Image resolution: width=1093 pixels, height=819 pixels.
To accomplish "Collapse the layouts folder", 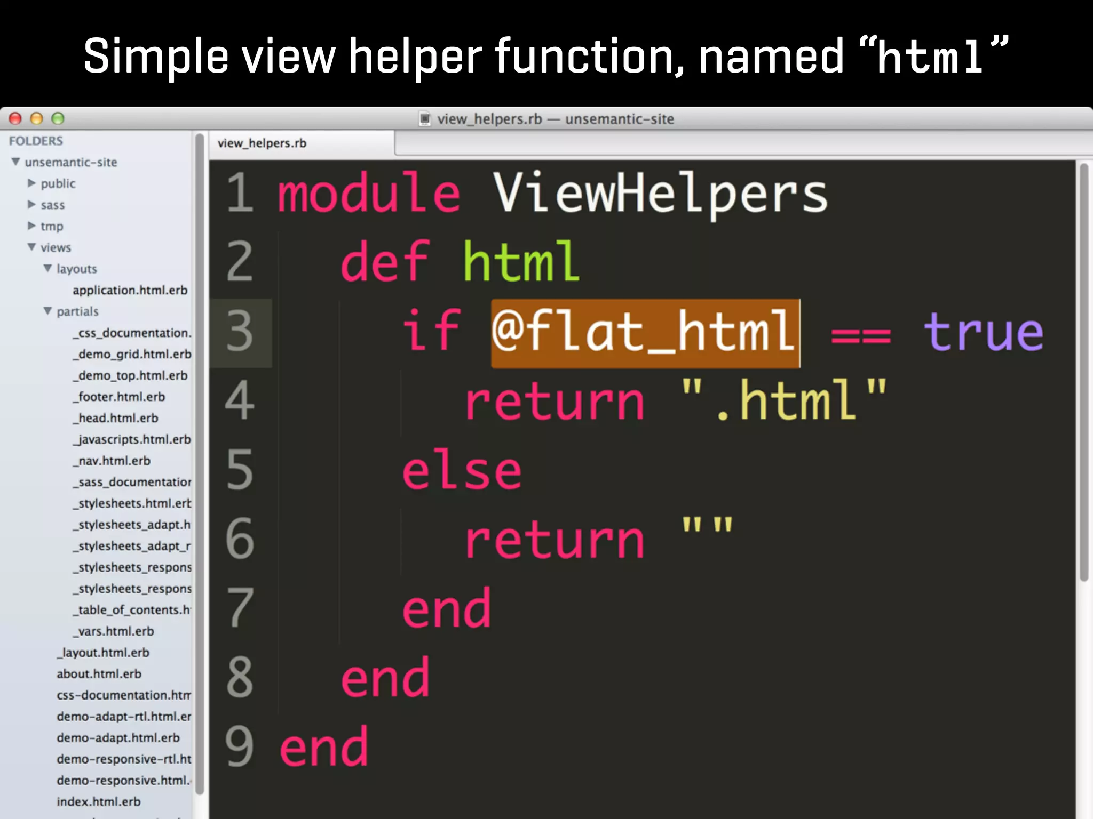I will [48, 268].
